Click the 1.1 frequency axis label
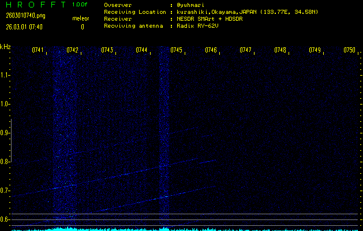363x231 pixels. click(x=5, y=75)
